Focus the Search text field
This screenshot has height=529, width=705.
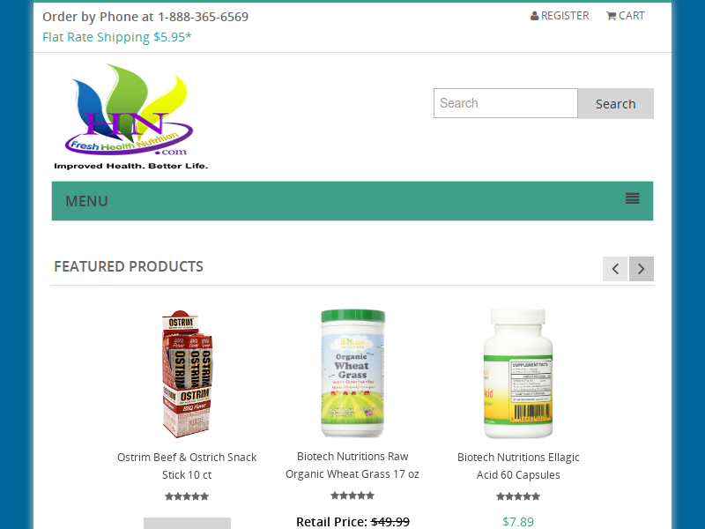coord(505,103)
